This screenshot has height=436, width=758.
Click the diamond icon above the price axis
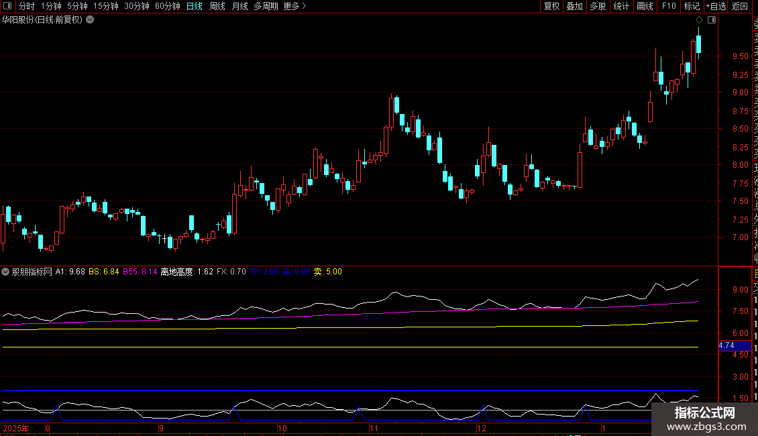pos(699,20)
